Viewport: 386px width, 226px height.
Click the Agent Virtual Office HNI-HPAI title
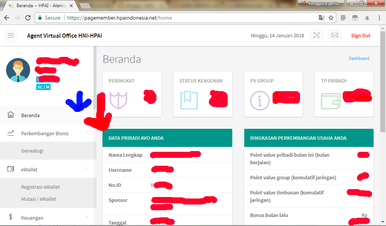64,36
